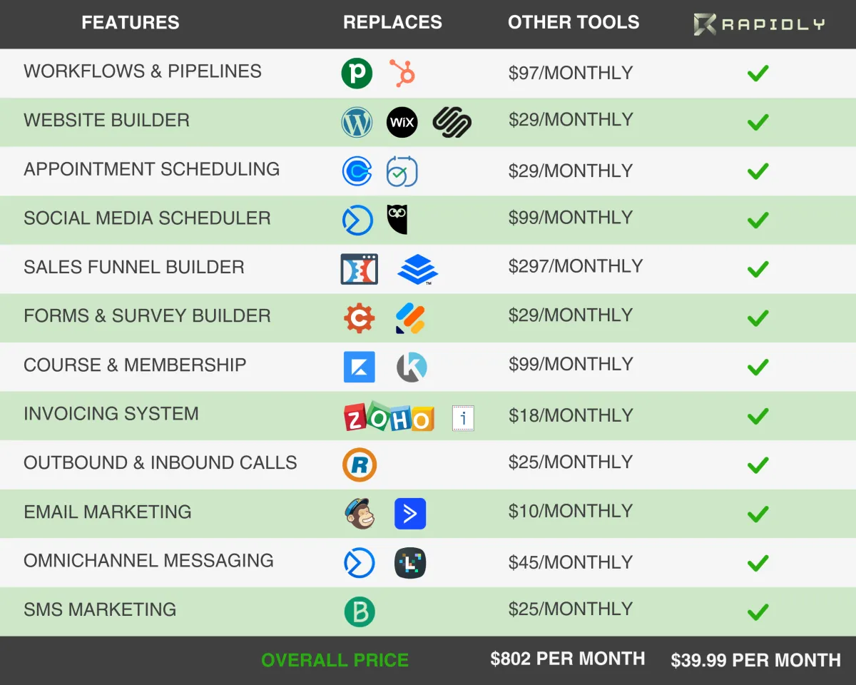Viewport: 856px width, 685px height.
Task: Click the HubSpot orange sprocket logo
Action: [402, 73]
